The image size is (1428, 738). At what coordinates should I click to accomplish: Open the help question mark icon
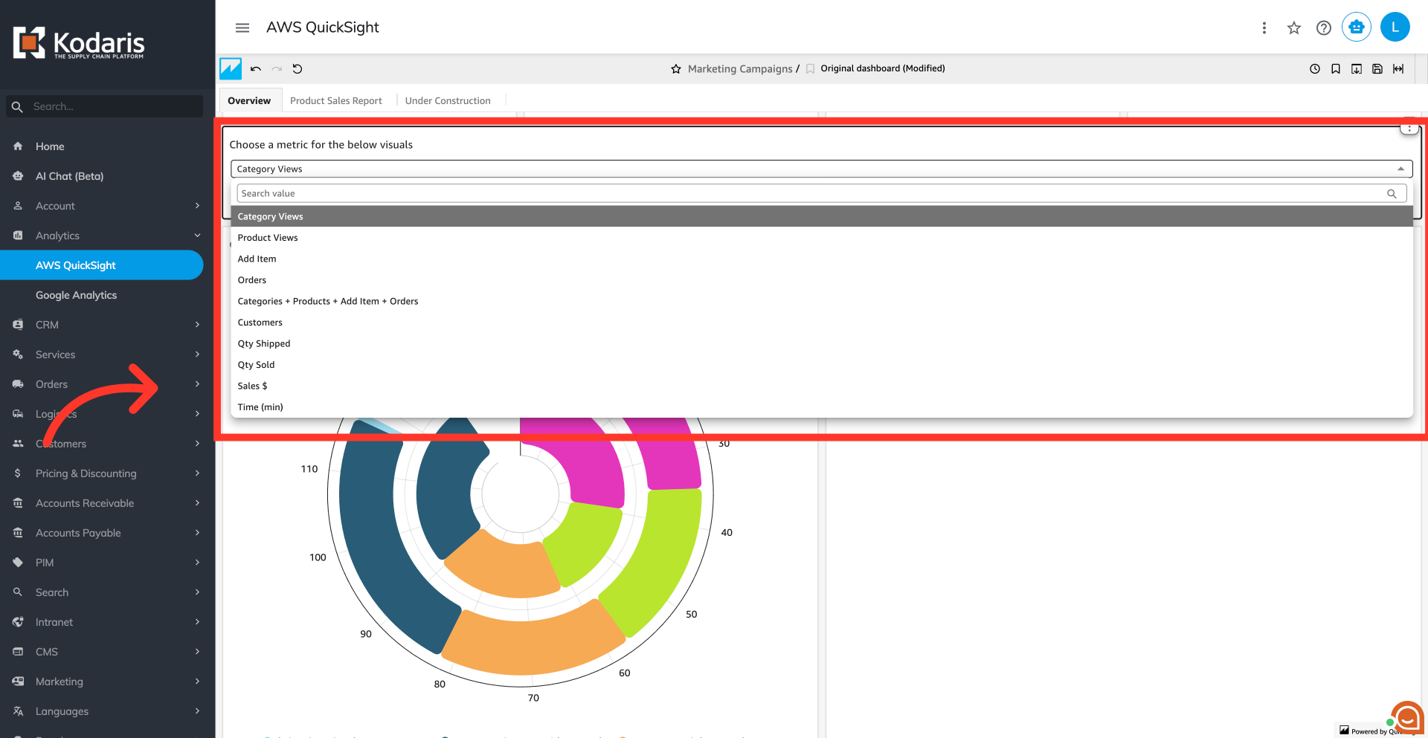(1324, 27)
